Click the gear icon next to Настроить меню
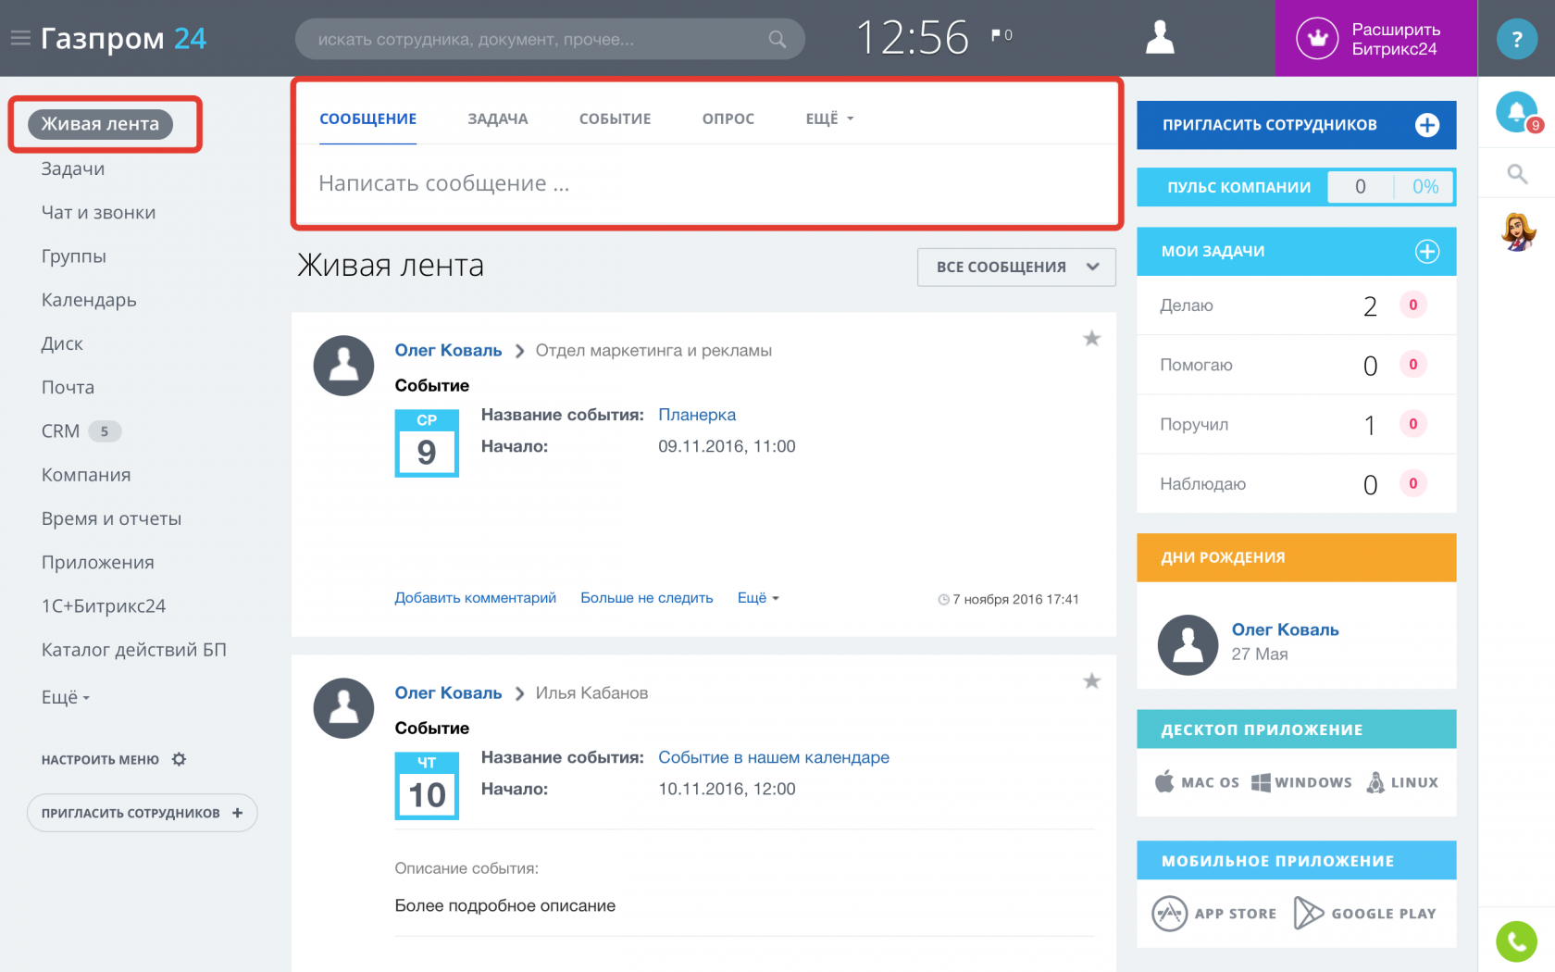This screenshot has height=972, width=1555. pyautogui.click(x=180, y=759)
